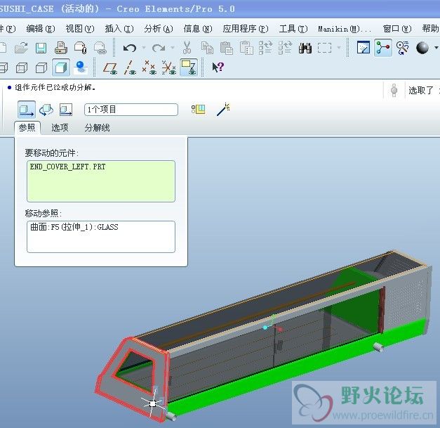The image size is (440, 428).
Task: Redo the last undone action
Action: coord(159,48)
